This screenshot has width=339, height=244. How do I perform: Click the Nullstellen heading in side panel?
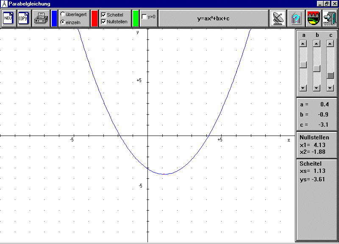click(314, 137)
